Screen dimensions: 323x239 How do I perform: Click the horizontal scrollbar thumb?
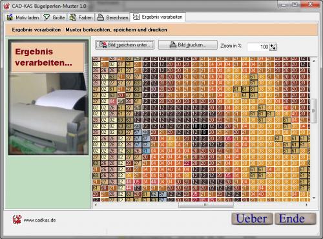pyautogui.click(x=206, y=205)
